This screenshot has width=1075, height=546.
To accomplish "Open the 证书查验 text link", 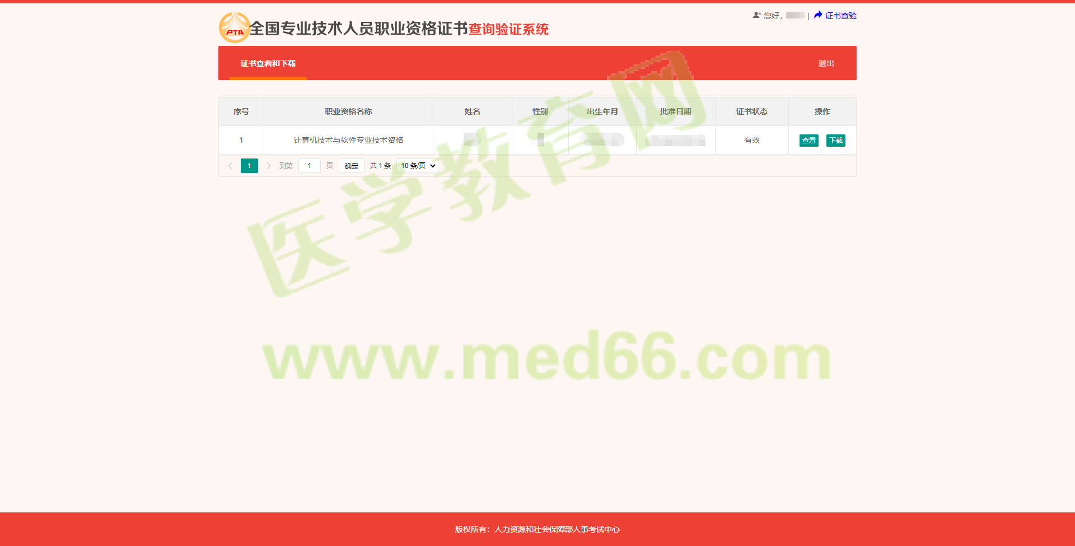I will (840, 16).
